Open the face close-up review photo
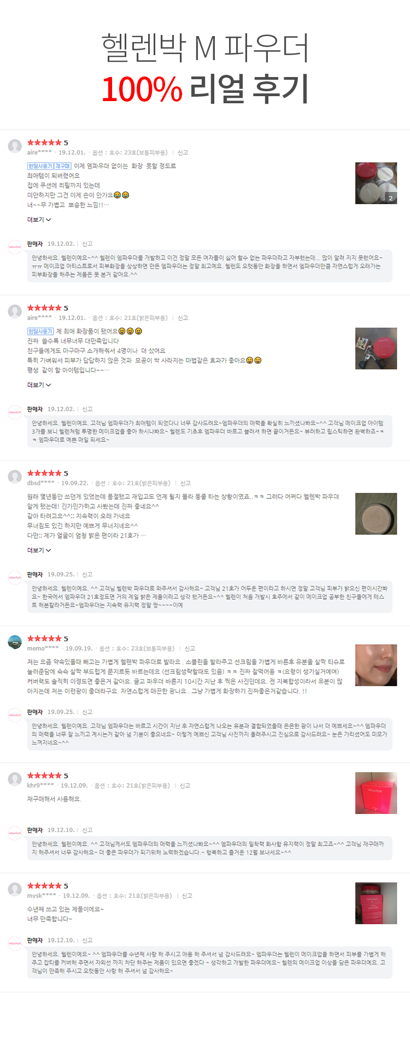Image resolution: width=410 pixels, height=1049 pixels. point(376,665)
